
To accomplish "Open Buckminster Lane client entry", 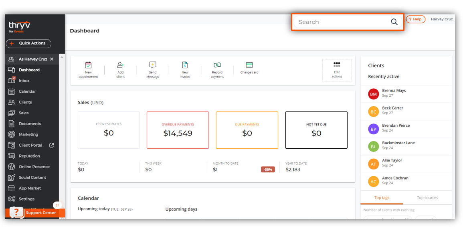I will pos(406,147).
